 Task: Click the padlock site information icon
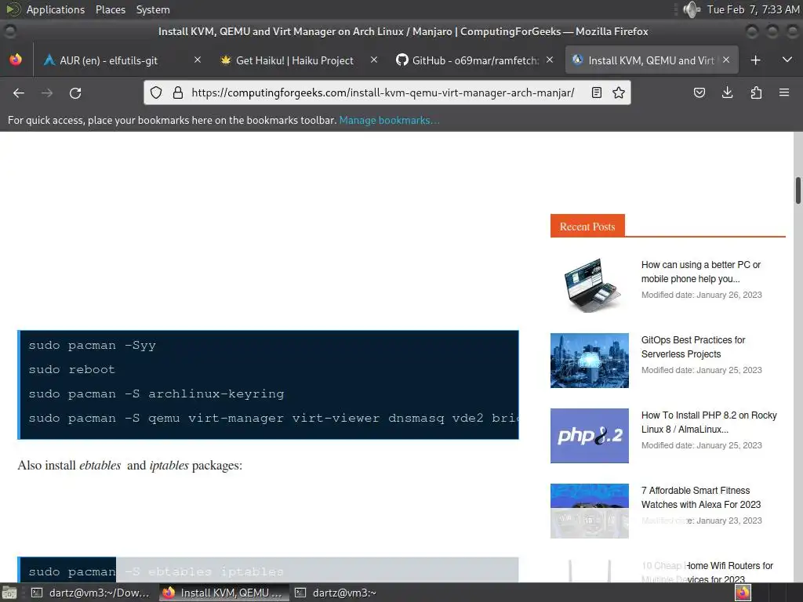click(178, 92)
